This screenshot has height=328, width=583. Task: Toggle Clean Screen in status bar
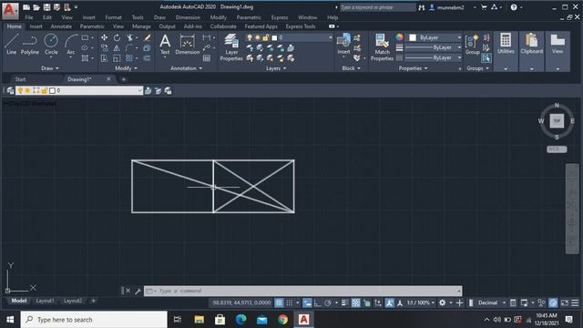565,302
